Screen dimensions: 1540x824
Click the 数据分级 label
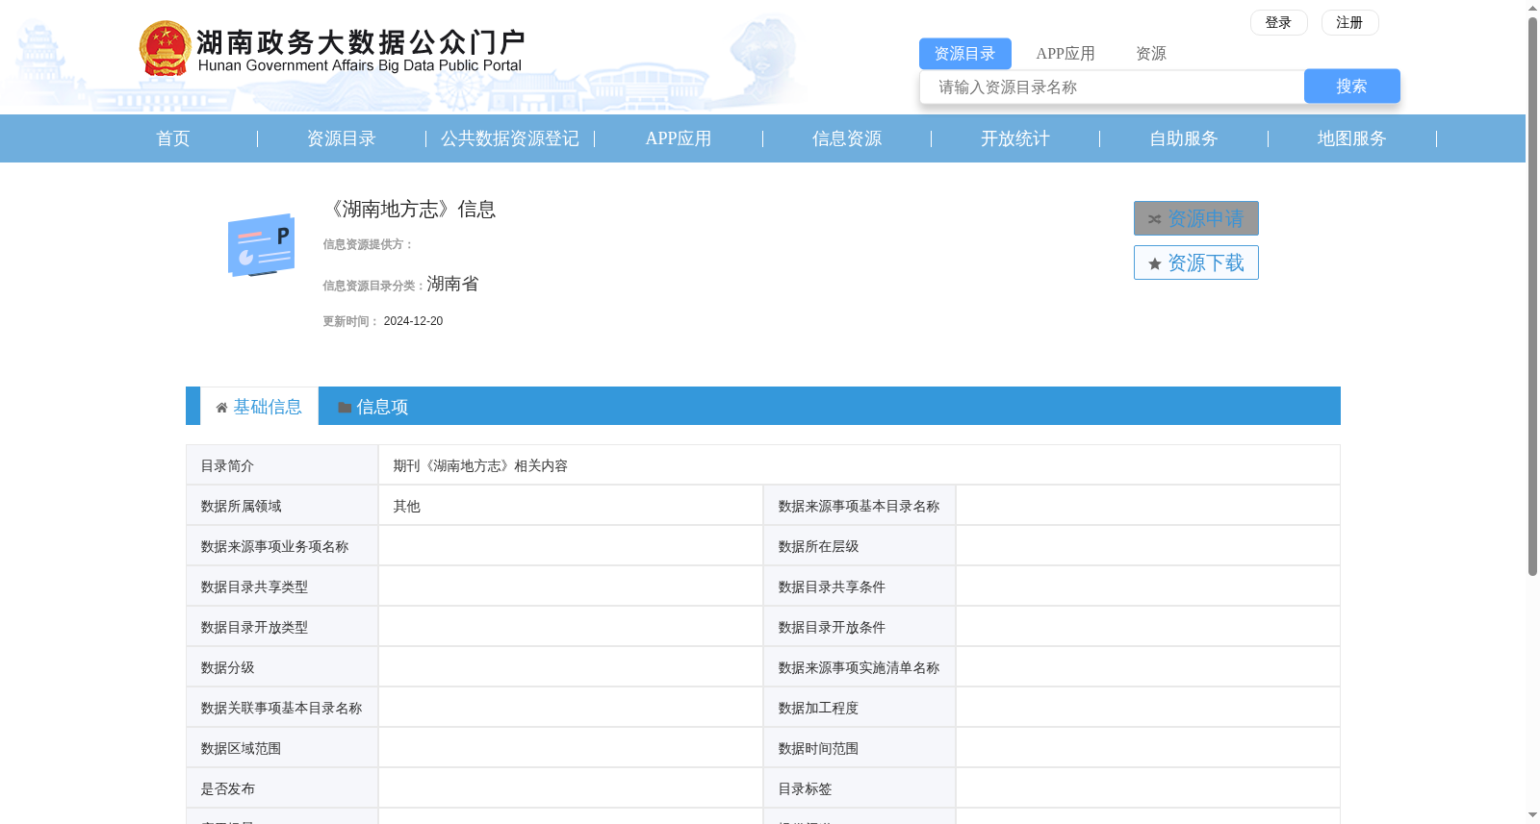[227, 667]
